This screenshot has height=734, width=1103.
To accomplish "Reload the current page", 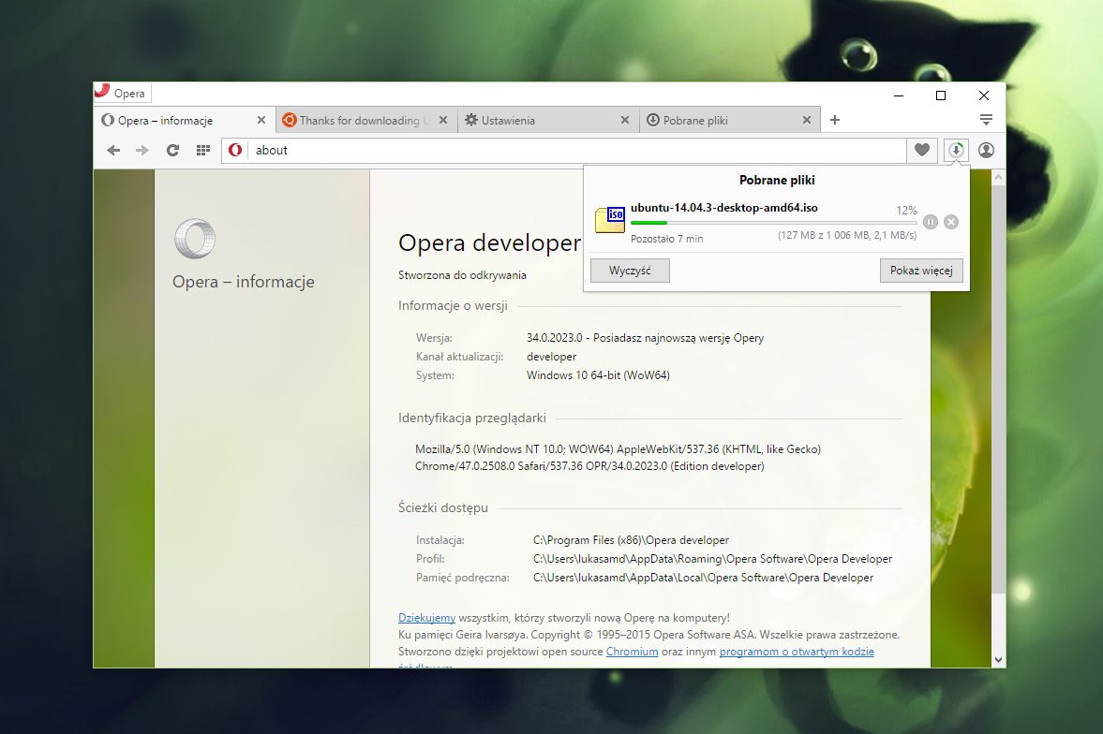I will click(x=172, y=150).
